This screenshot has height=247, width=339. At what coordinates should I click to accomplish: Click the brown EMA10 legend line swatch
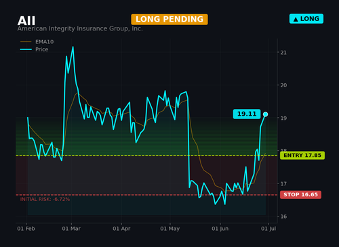pyautogui.click(x=26, y=42)
